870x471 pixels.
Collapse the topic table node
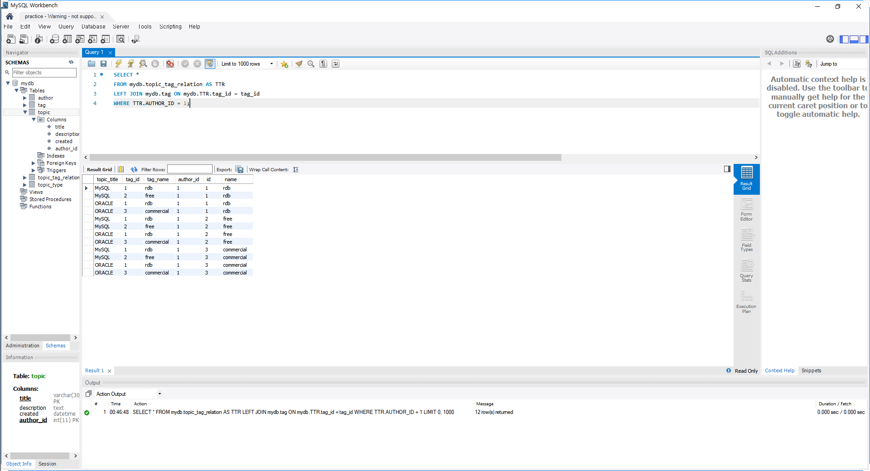[25, 112]
